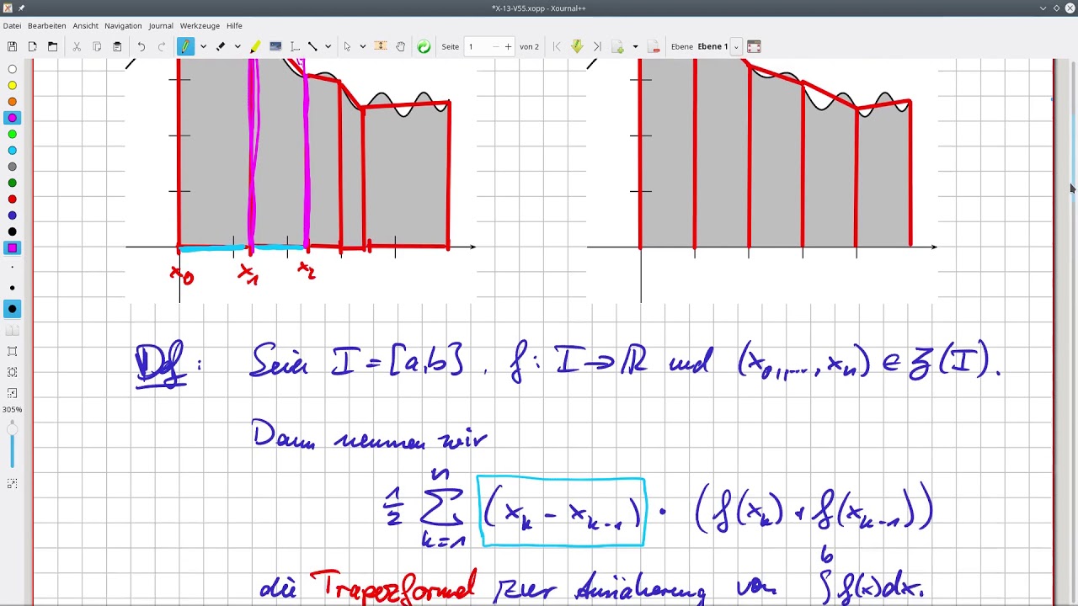
Task: Click the zoom fit page icon
Action: [13, 351]
